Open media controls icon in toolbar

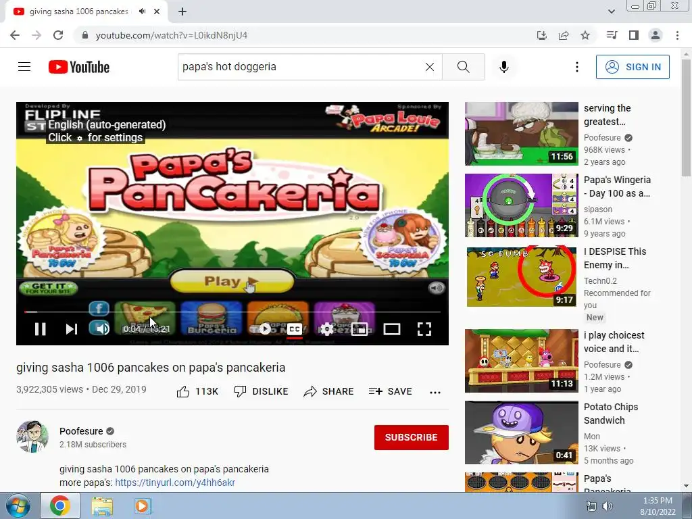[612, 35]
